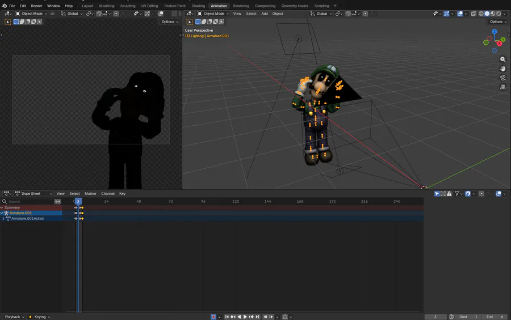The image size is (511, 320).
Task: Toggle camera view icon in viewport
Action: (x=502, y=78)
